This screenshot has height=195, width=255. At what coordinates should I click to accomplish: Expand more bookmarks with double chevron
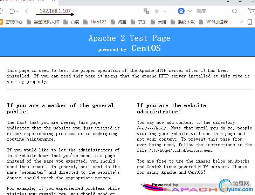[241, 22]
